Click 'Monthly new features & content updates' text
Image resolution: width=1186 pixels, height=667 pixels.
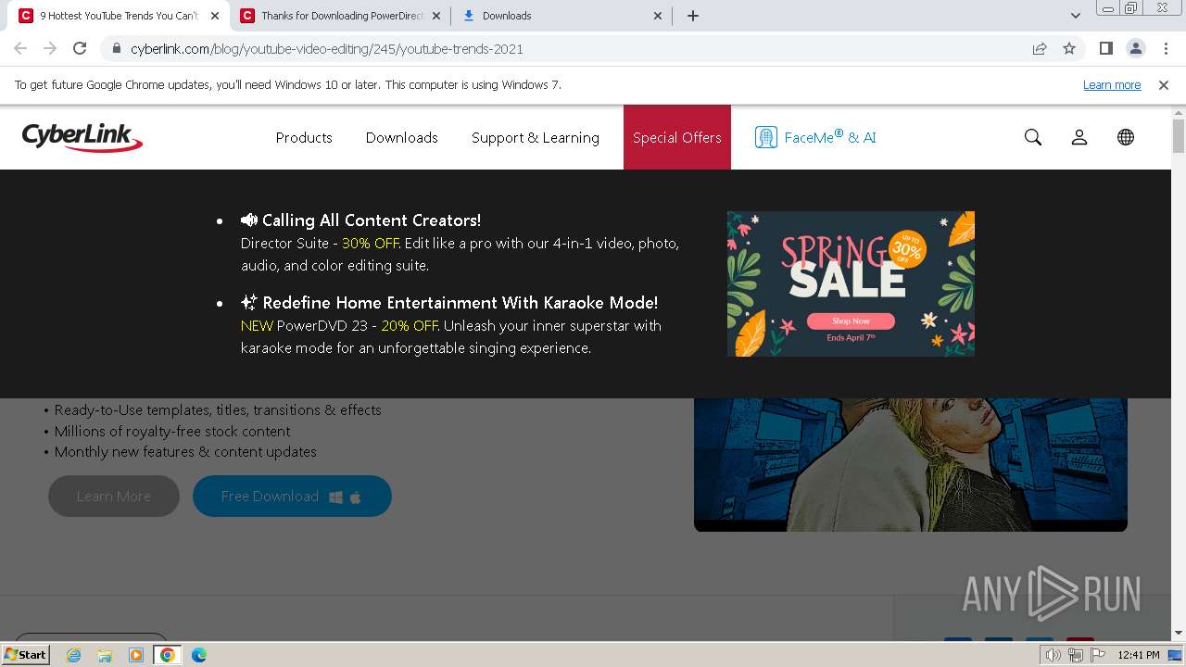tap(185, 452)
